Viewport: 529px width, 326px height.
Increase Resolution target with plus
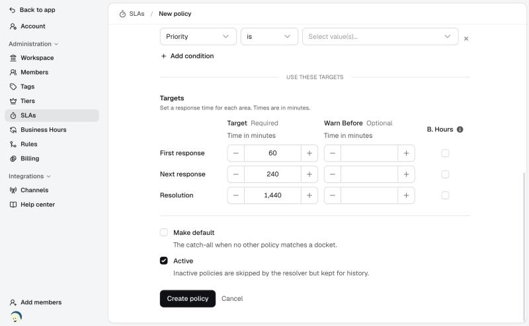tap(309, 195)
